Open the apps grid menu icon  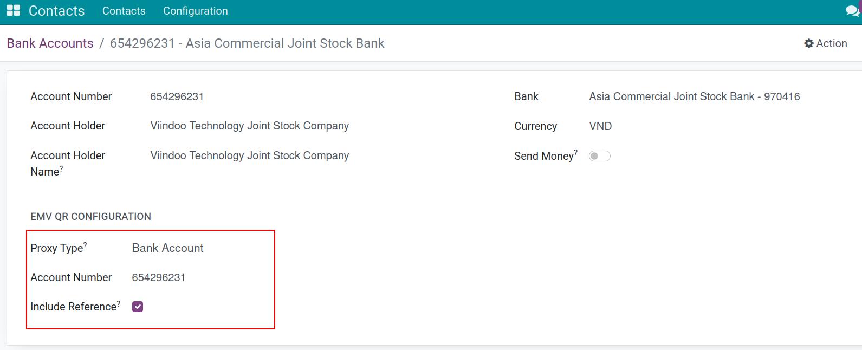point(13,11)
